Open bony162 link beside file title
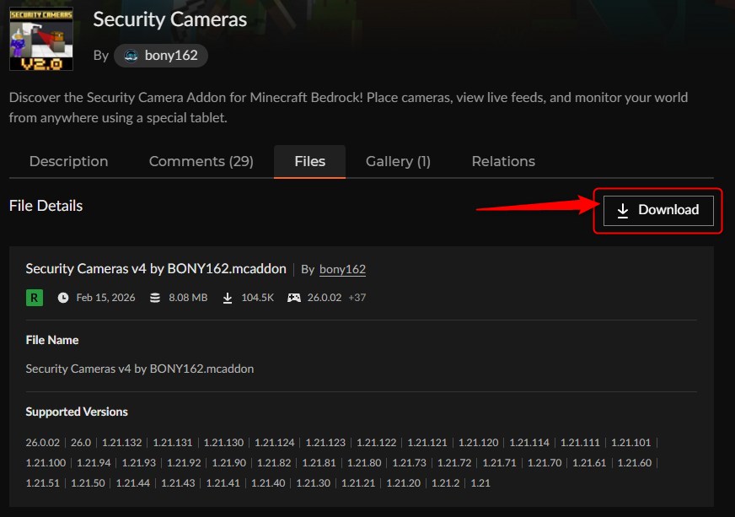The height and width of the screenshot is (517, 735). click(x=342, y=269)
